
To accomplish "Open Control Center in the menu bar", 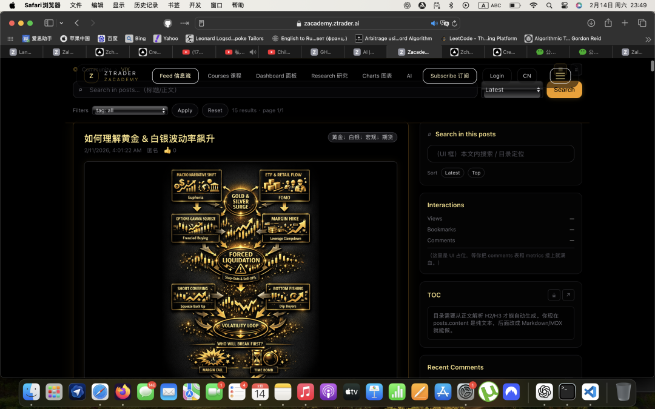I will (x=565, y=5).
